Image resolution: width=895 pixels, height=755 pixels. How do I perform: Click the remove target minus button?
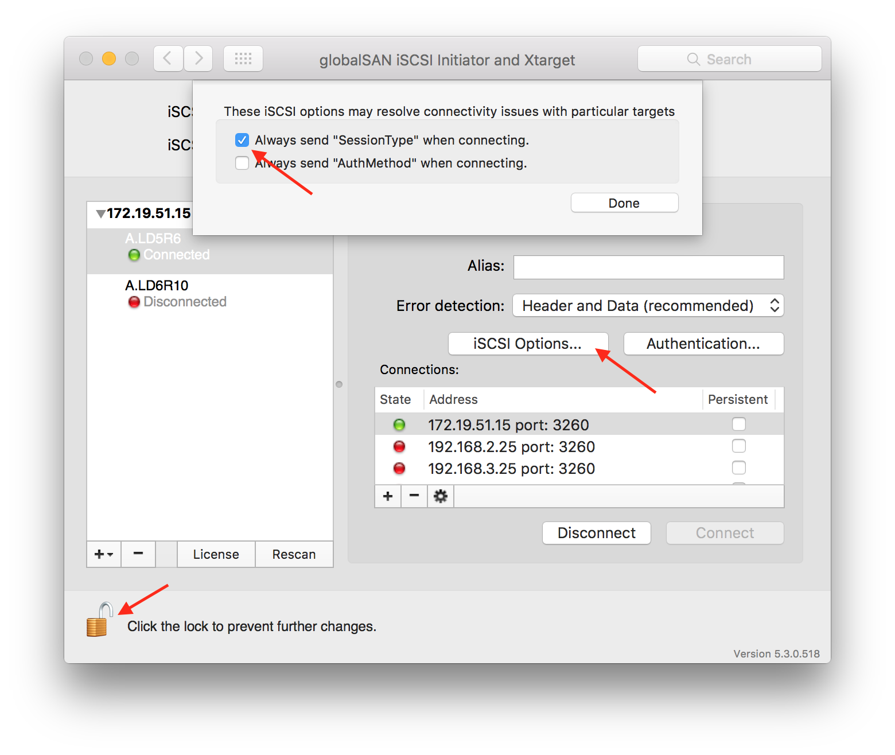coord(138,554)
